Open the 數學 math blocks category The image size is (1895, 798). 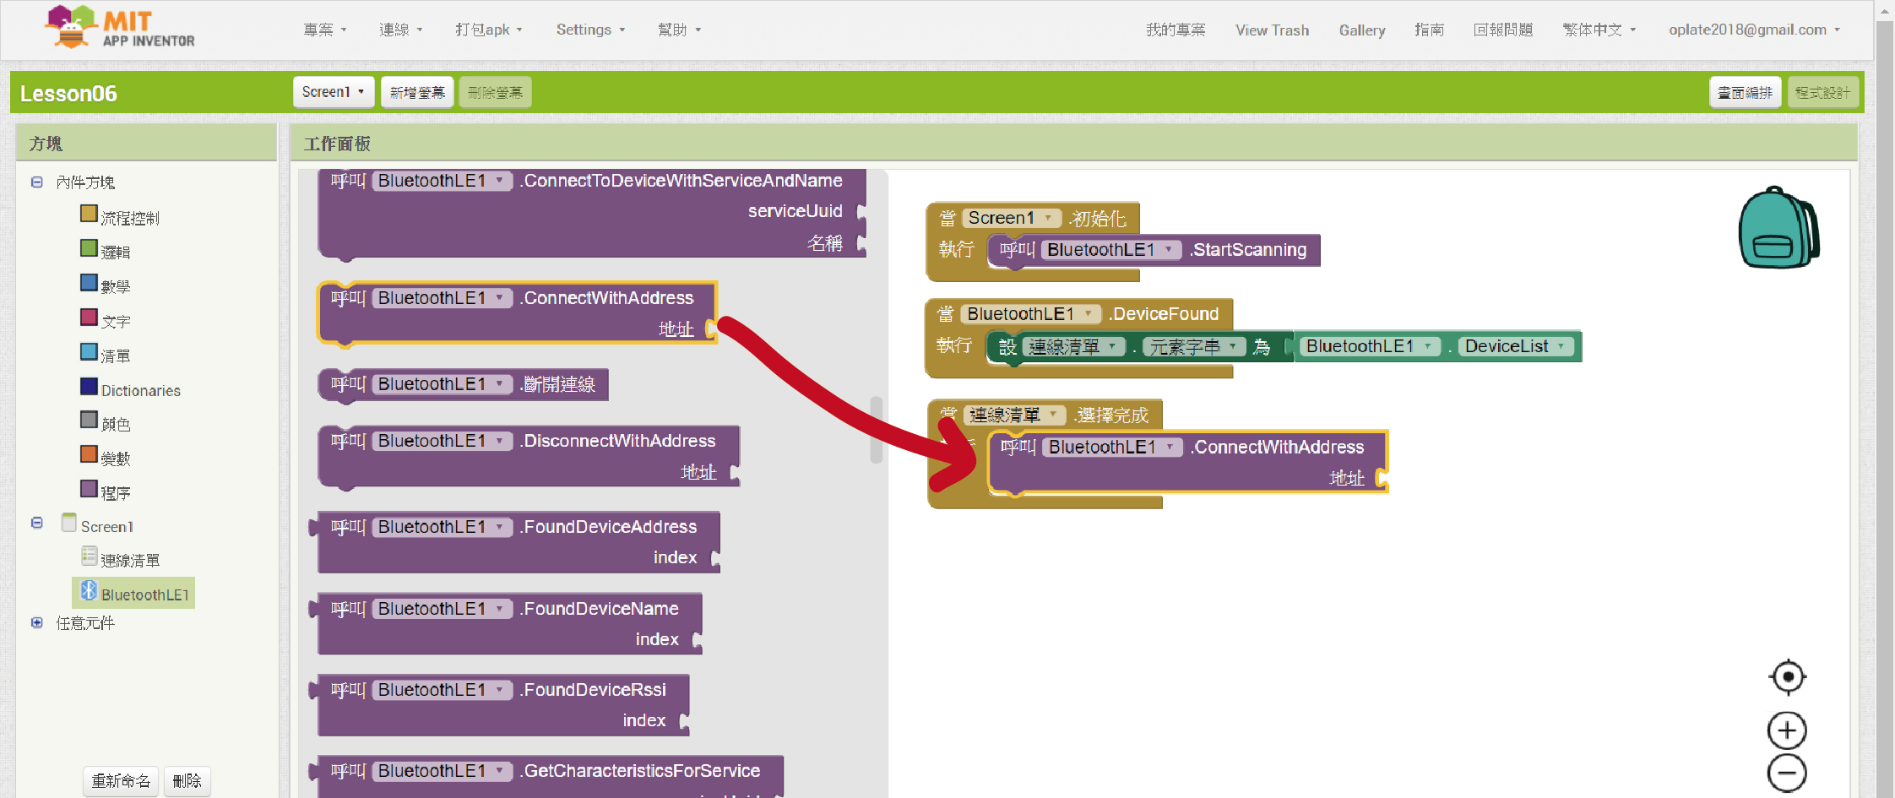tap(115, 286)
